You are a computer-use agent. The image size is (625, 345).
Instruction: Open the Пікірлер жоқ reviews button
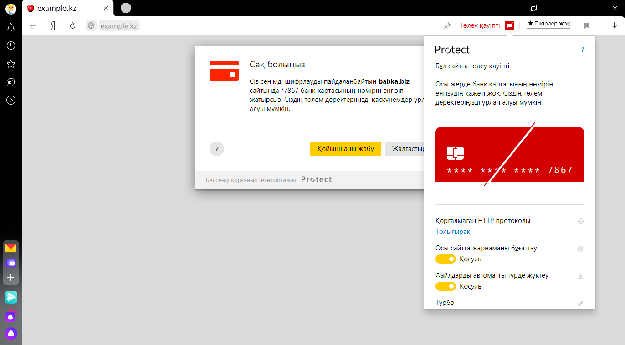548,24
